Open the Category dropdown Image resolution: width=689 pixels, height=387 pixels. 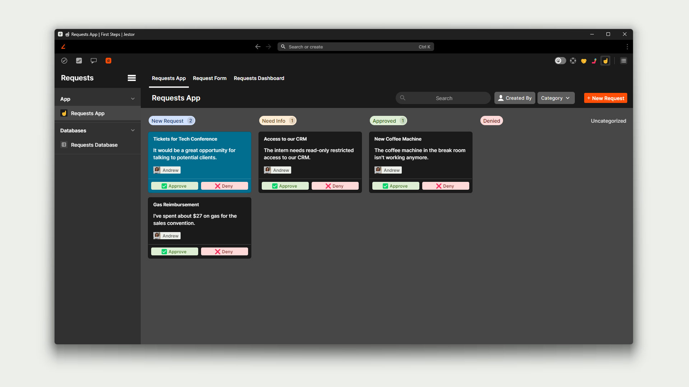click(556, 98)
